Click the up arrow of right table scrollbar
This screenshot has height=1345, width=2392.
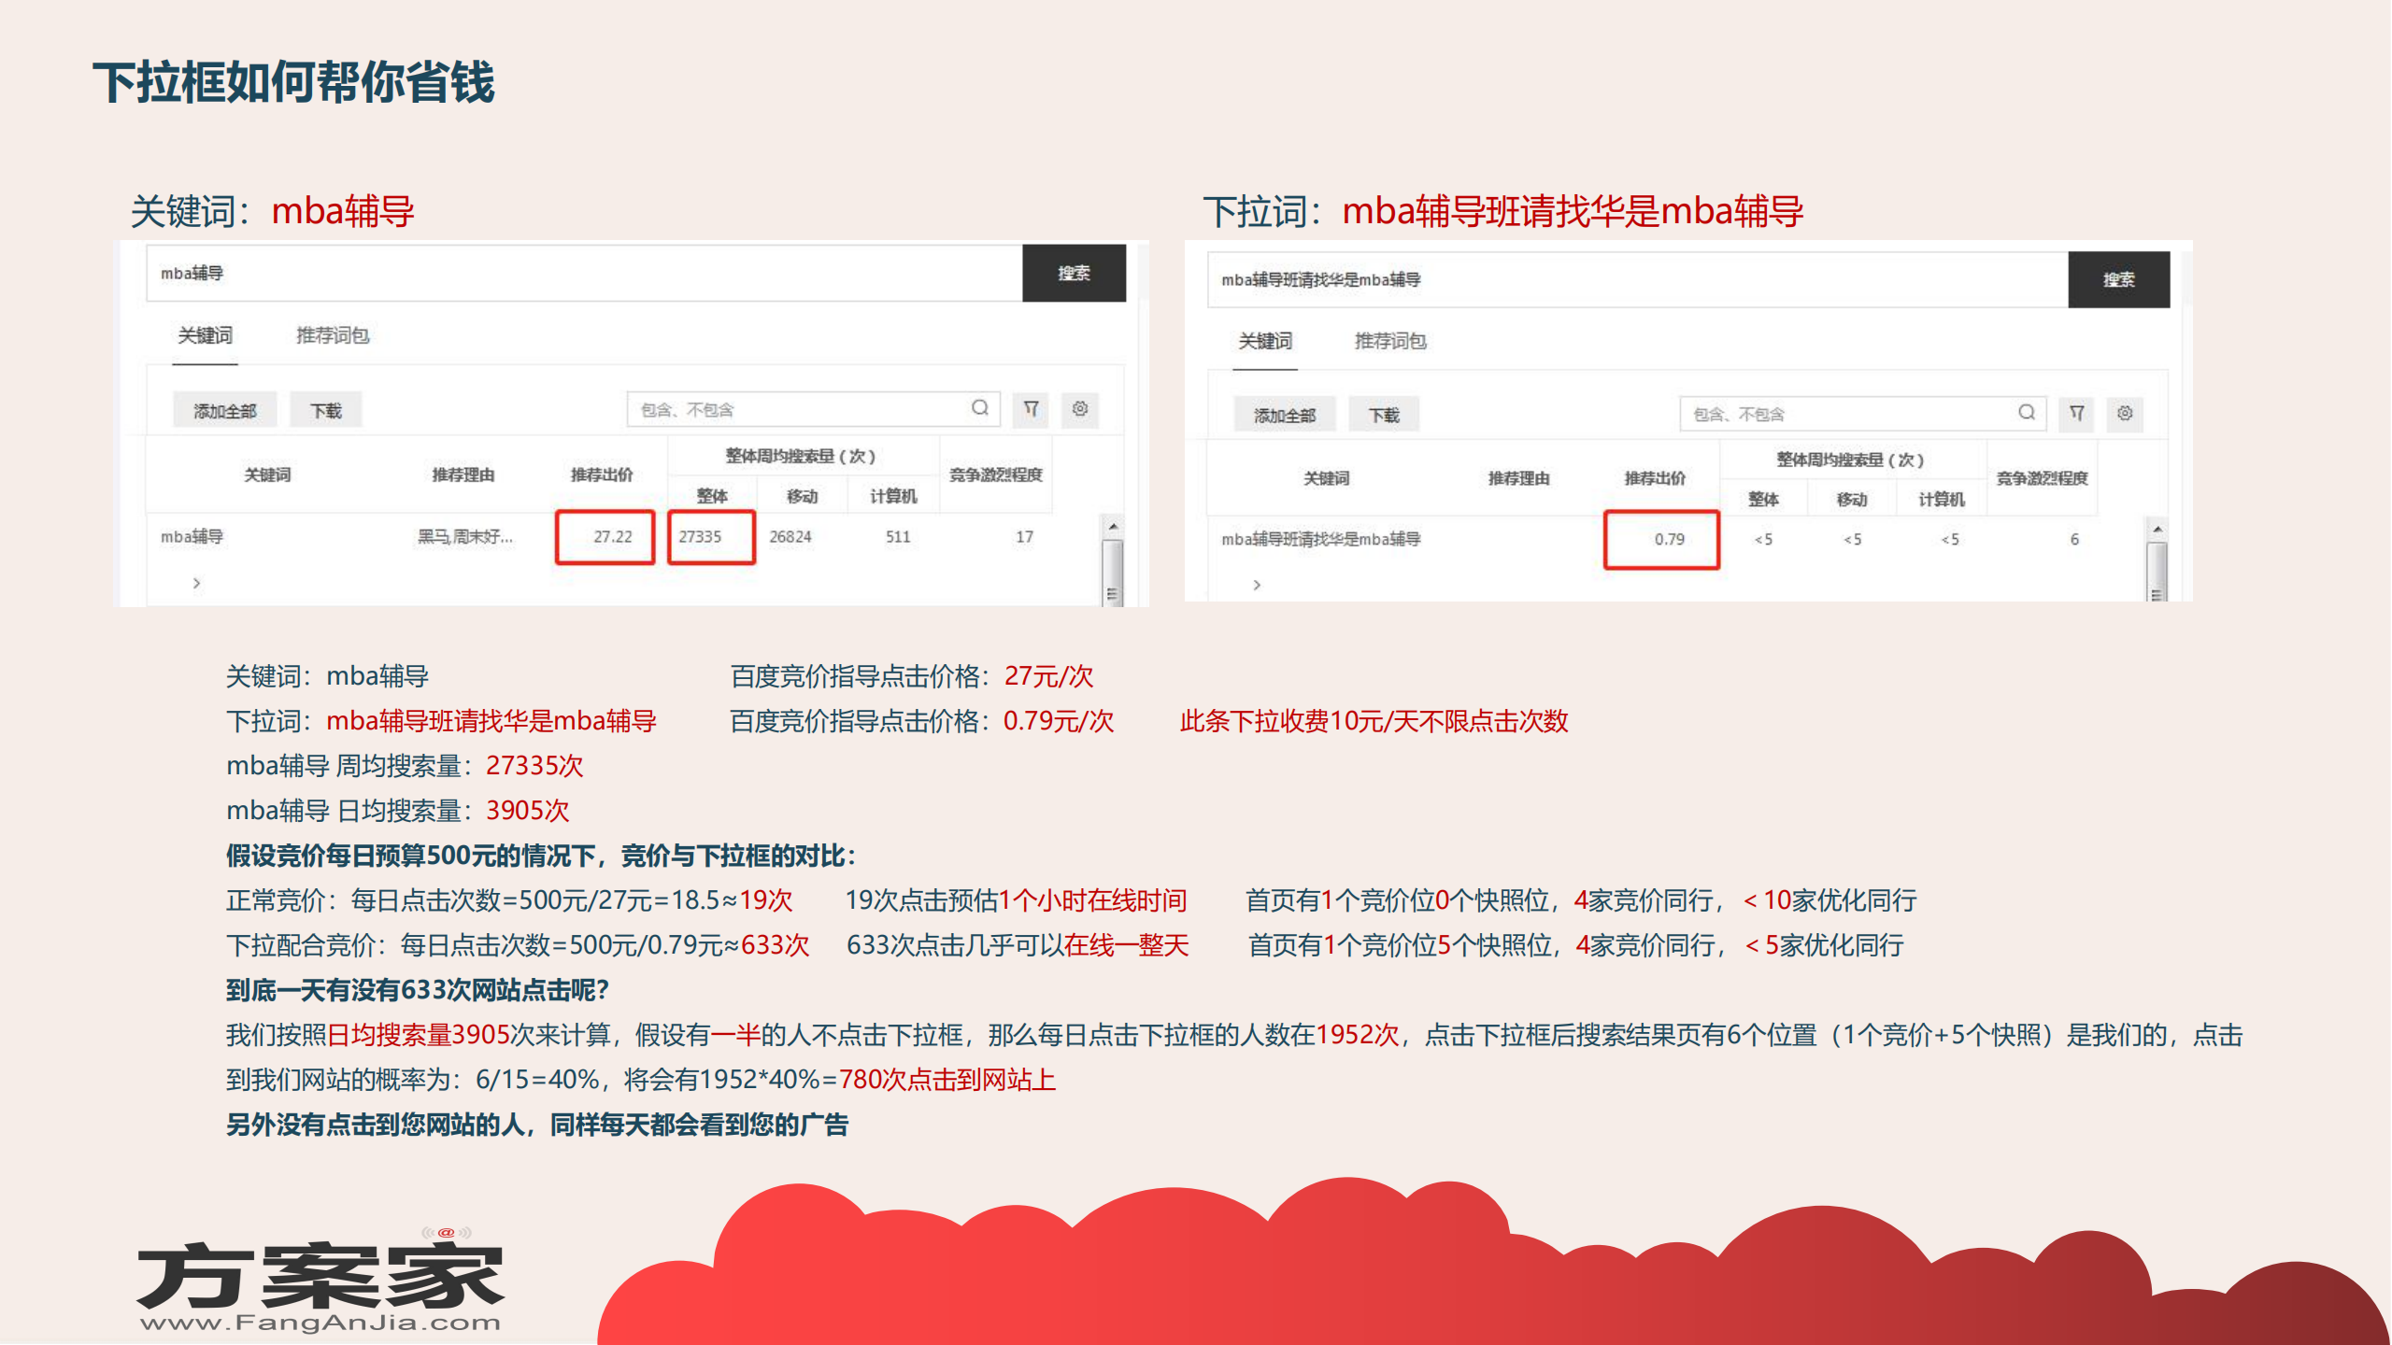click(x=2157, y=530)
